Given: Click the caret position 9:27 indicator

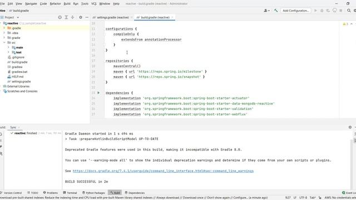Looking at the screenshot, I should 288,198.
